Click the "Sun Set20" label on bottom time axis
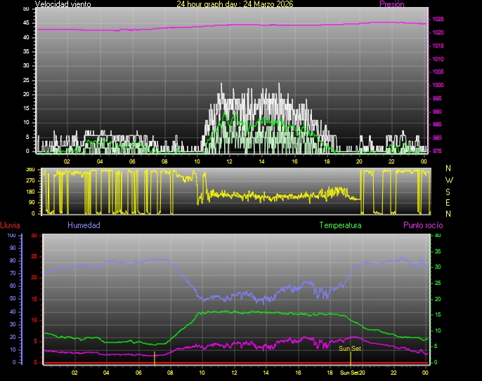482x381 pixels. 353,373
